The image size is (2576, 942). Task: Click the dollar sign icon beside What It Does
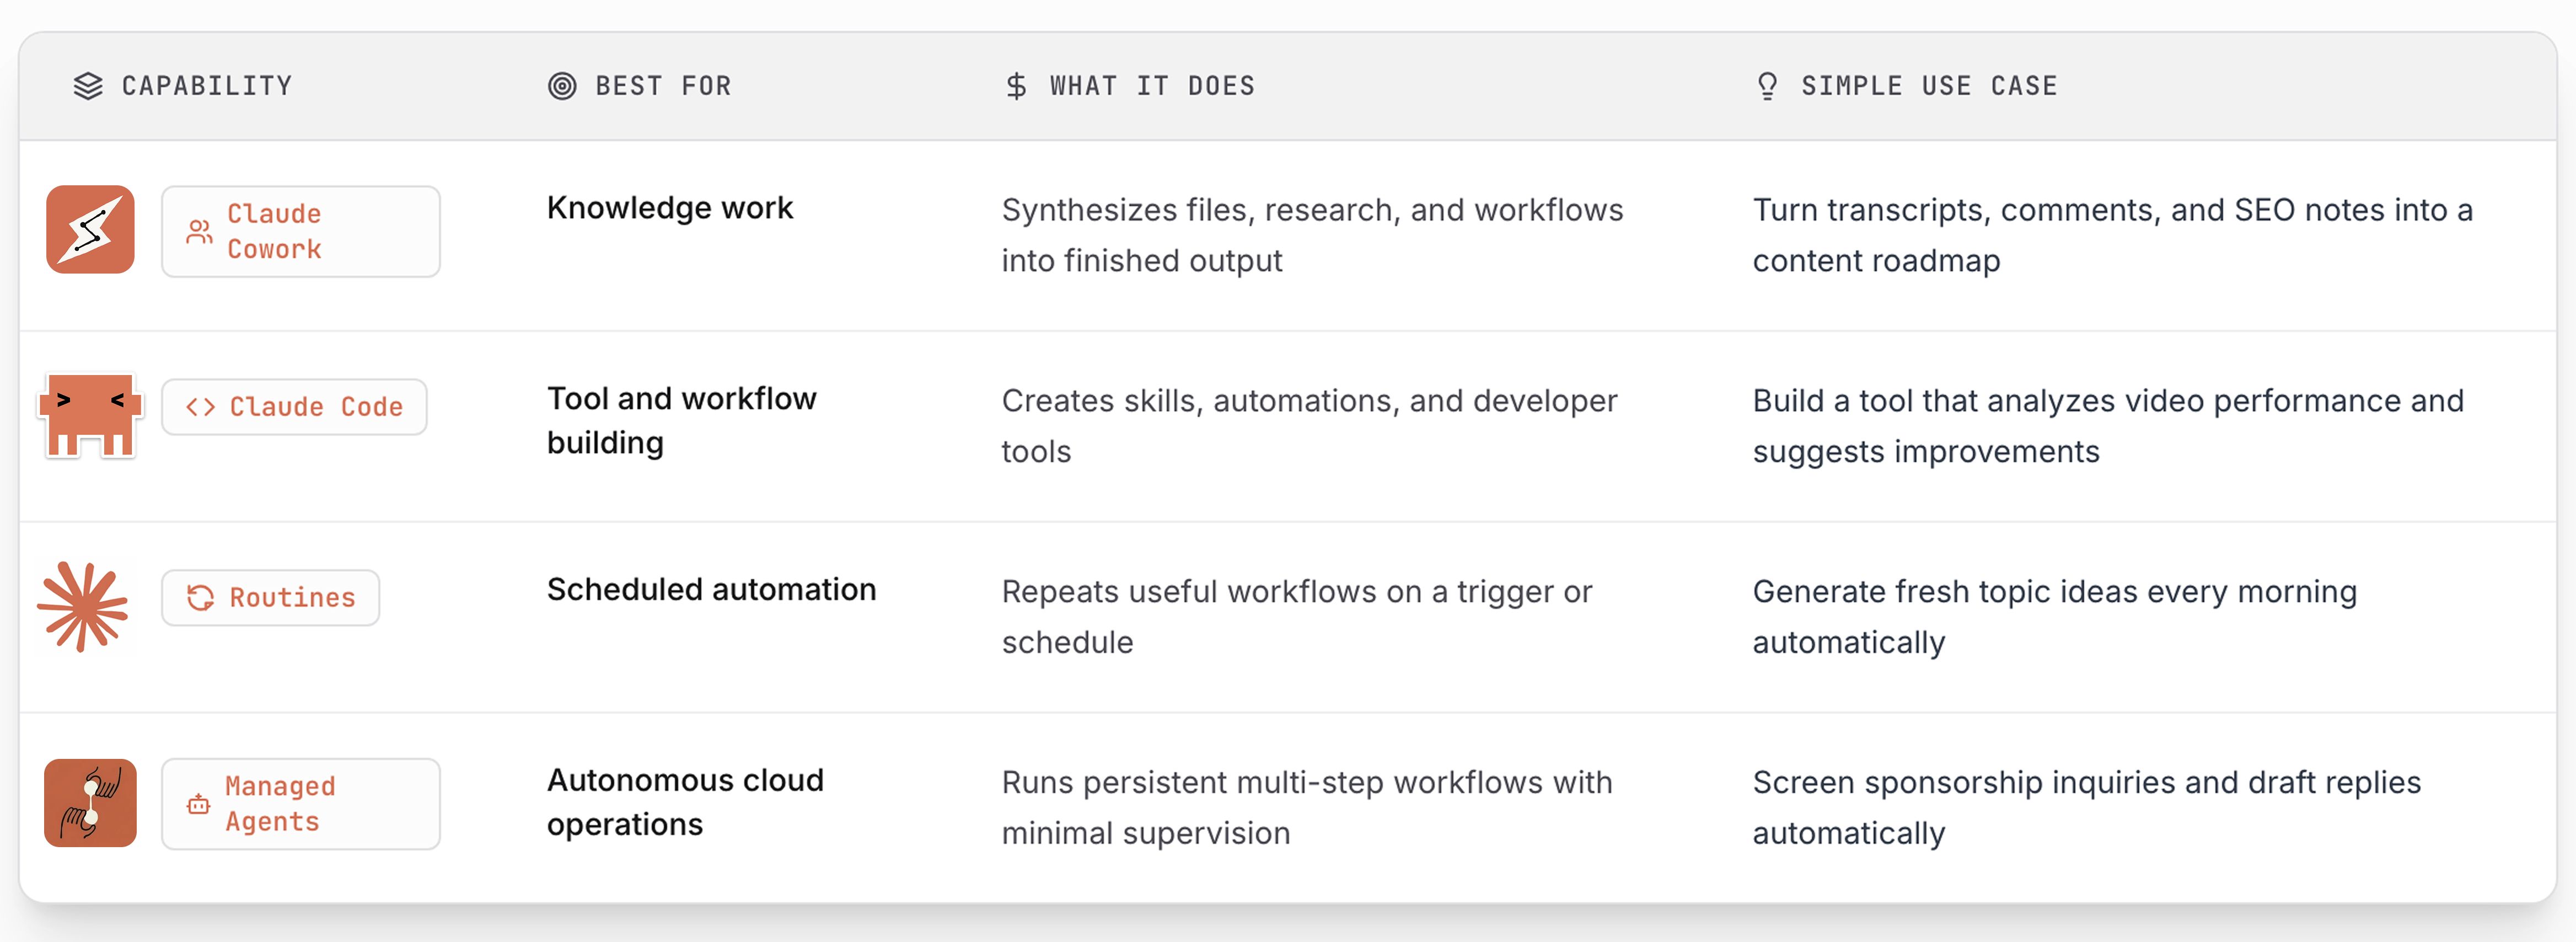click(1016, 86)
